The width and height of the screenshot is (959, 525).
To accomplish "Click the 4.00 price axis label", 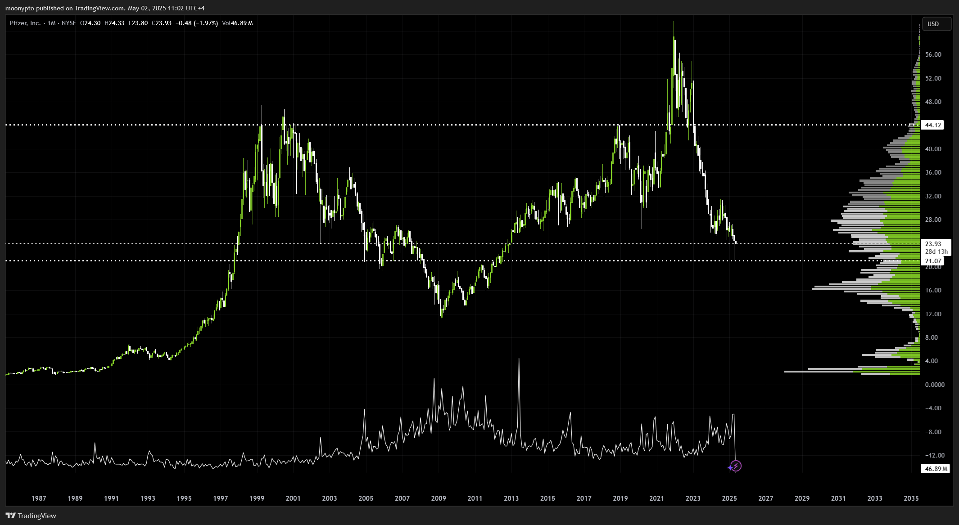I will click(932, 361).
